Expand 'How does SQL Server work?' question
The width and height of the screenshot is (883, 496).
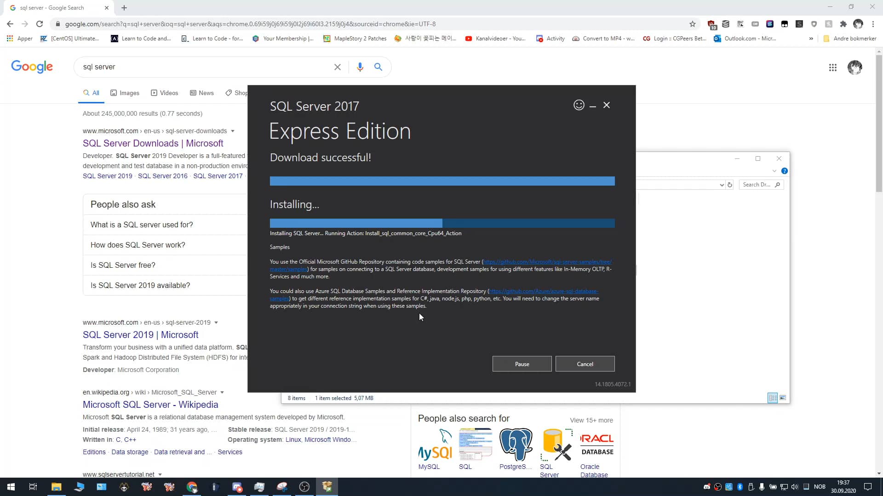point(138,245)
